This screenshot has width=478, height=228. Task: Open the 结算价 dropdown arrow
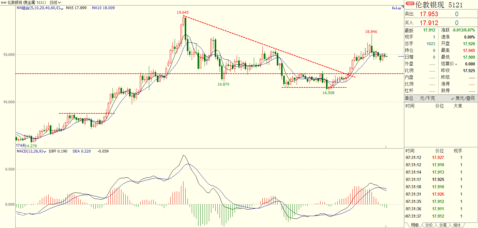point(456,64)
